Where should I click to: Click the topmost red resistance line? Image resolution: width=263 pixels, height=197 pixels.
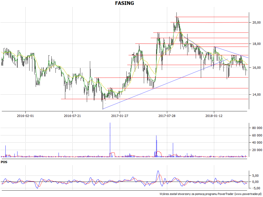(211, 17)
